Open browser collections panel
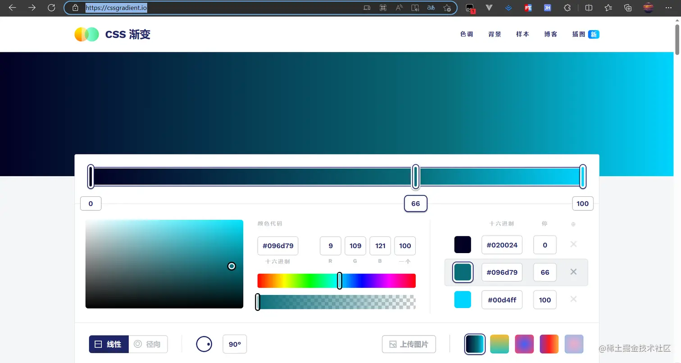Image resolution: width=681 pixels, height=363 pixels. pyautogui.click(x=628, y=8)
